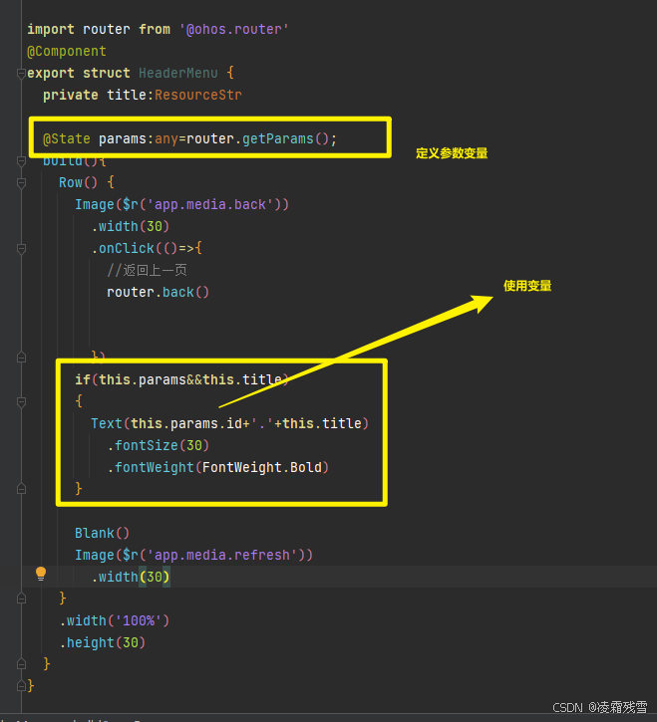Click the Text(this.params.id...) line

click(229, 423)
